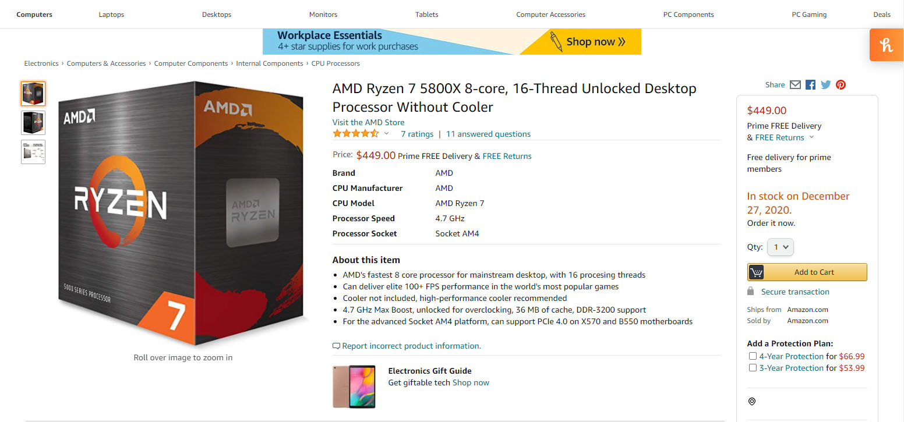Check the 4-Year Protection checkbox
904x422 pixels.
[x=753, y=356]
